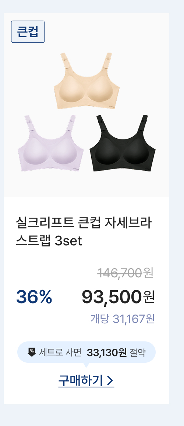Select the lavender bra product image
The height and width of the screenshot is (426, 184).
click(x=50, y=143)
